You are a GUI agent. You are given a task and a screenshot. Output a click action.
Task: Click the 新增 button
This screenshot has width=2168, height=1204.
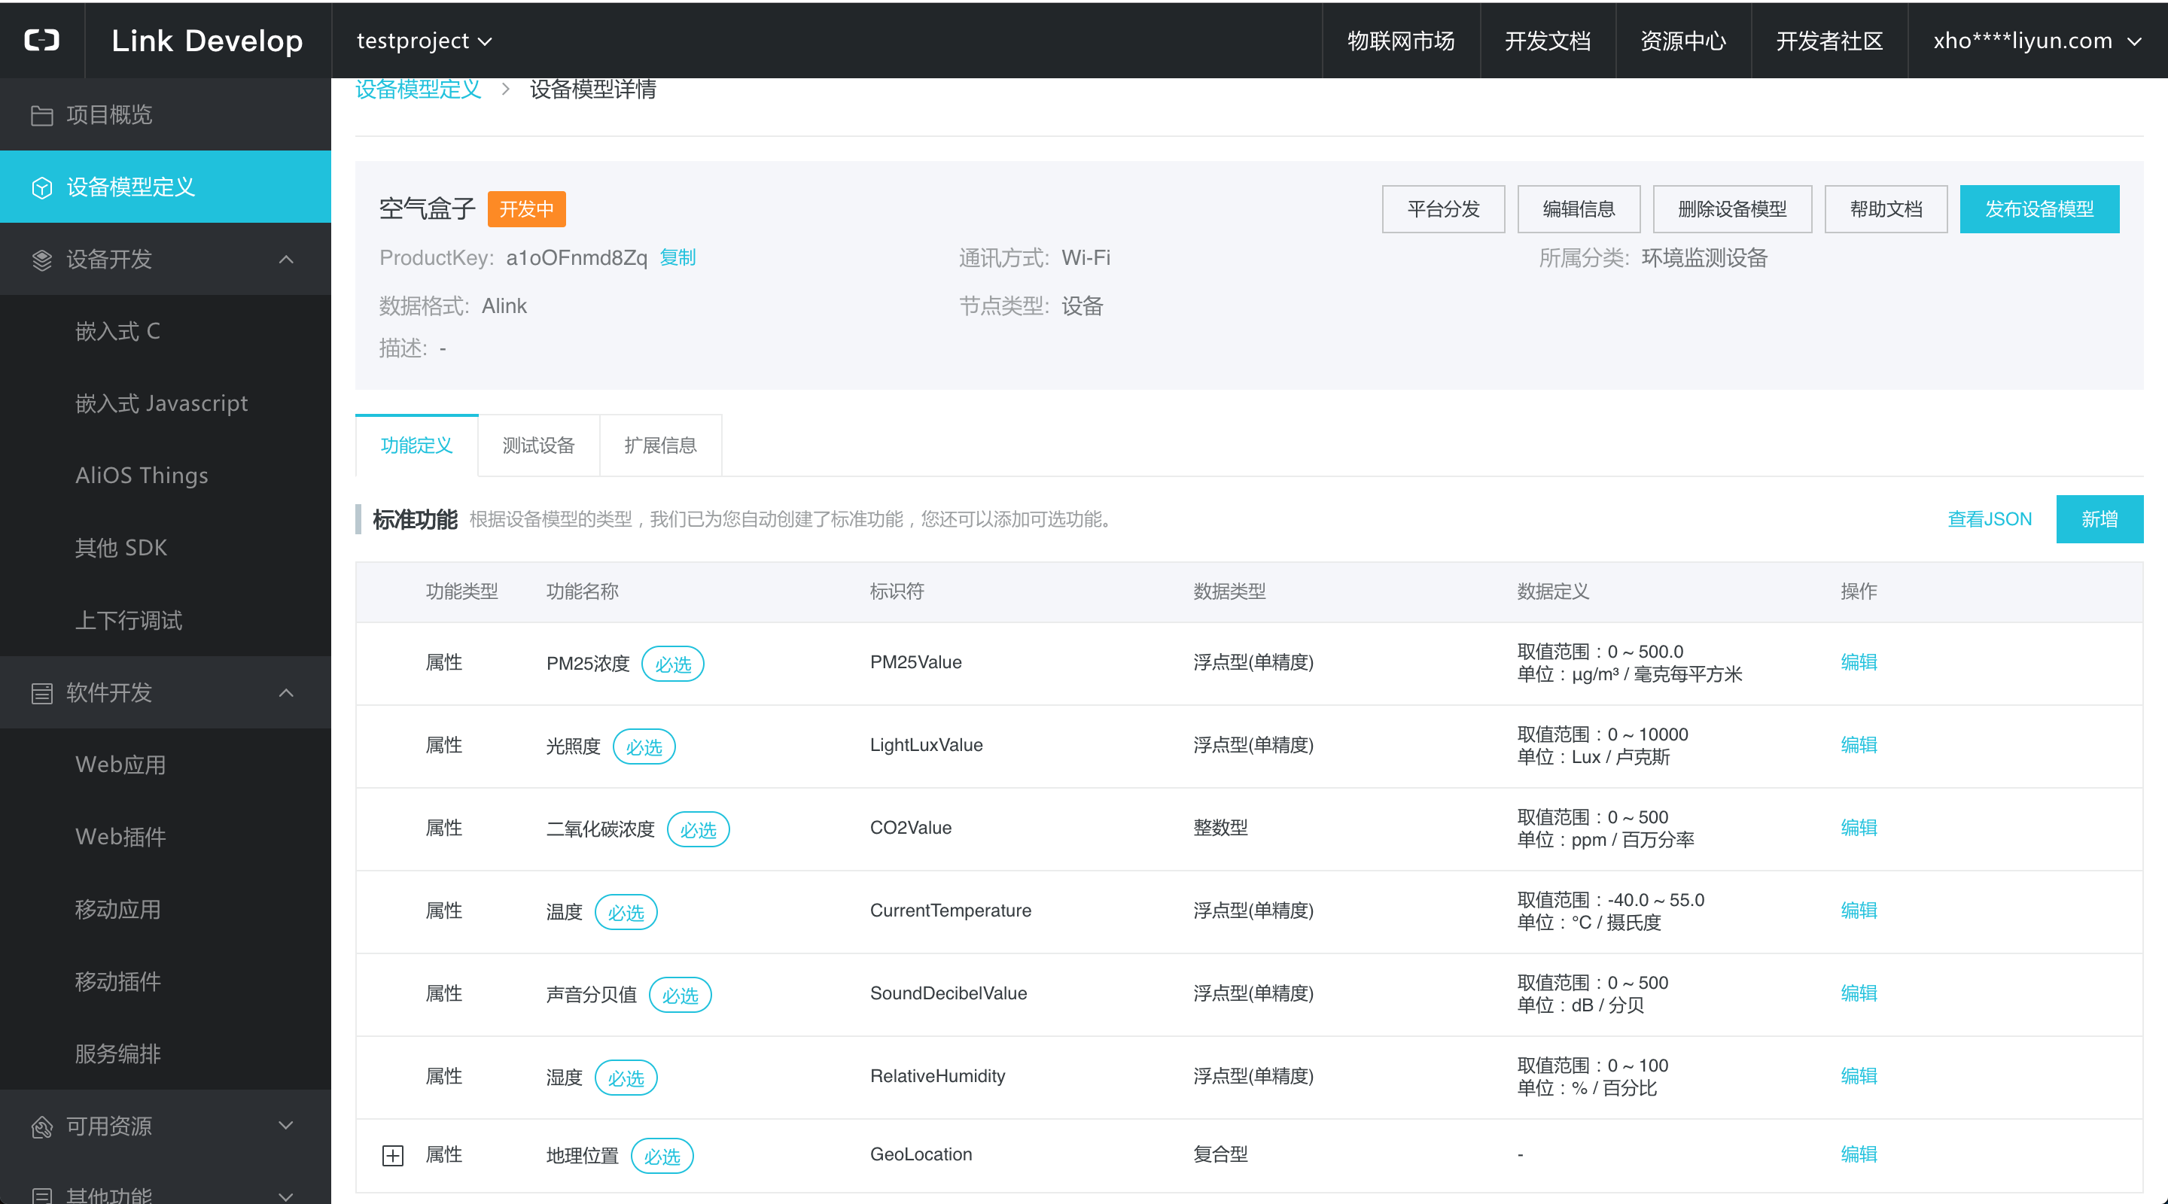(2099, 519)
